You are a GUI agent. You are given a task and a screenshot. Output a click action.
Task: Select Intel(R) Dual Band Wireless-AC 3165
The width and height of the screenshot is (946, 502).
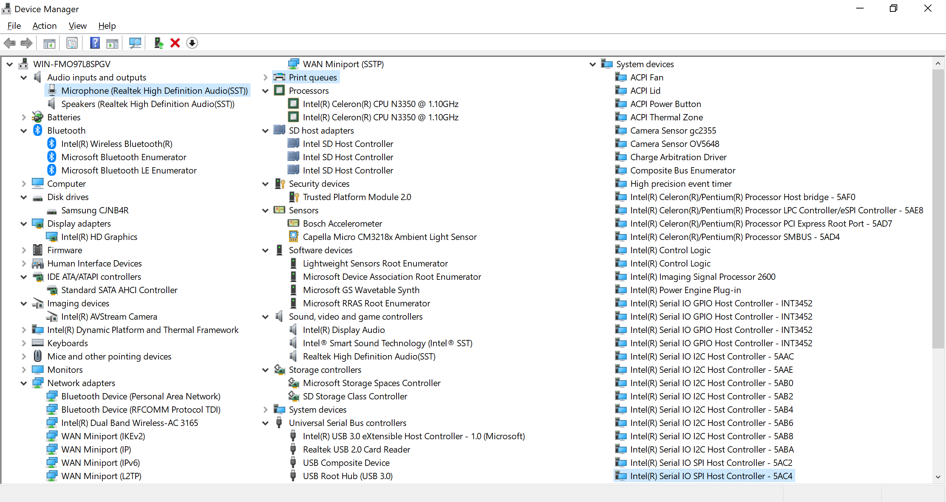[x=129, y=423]
